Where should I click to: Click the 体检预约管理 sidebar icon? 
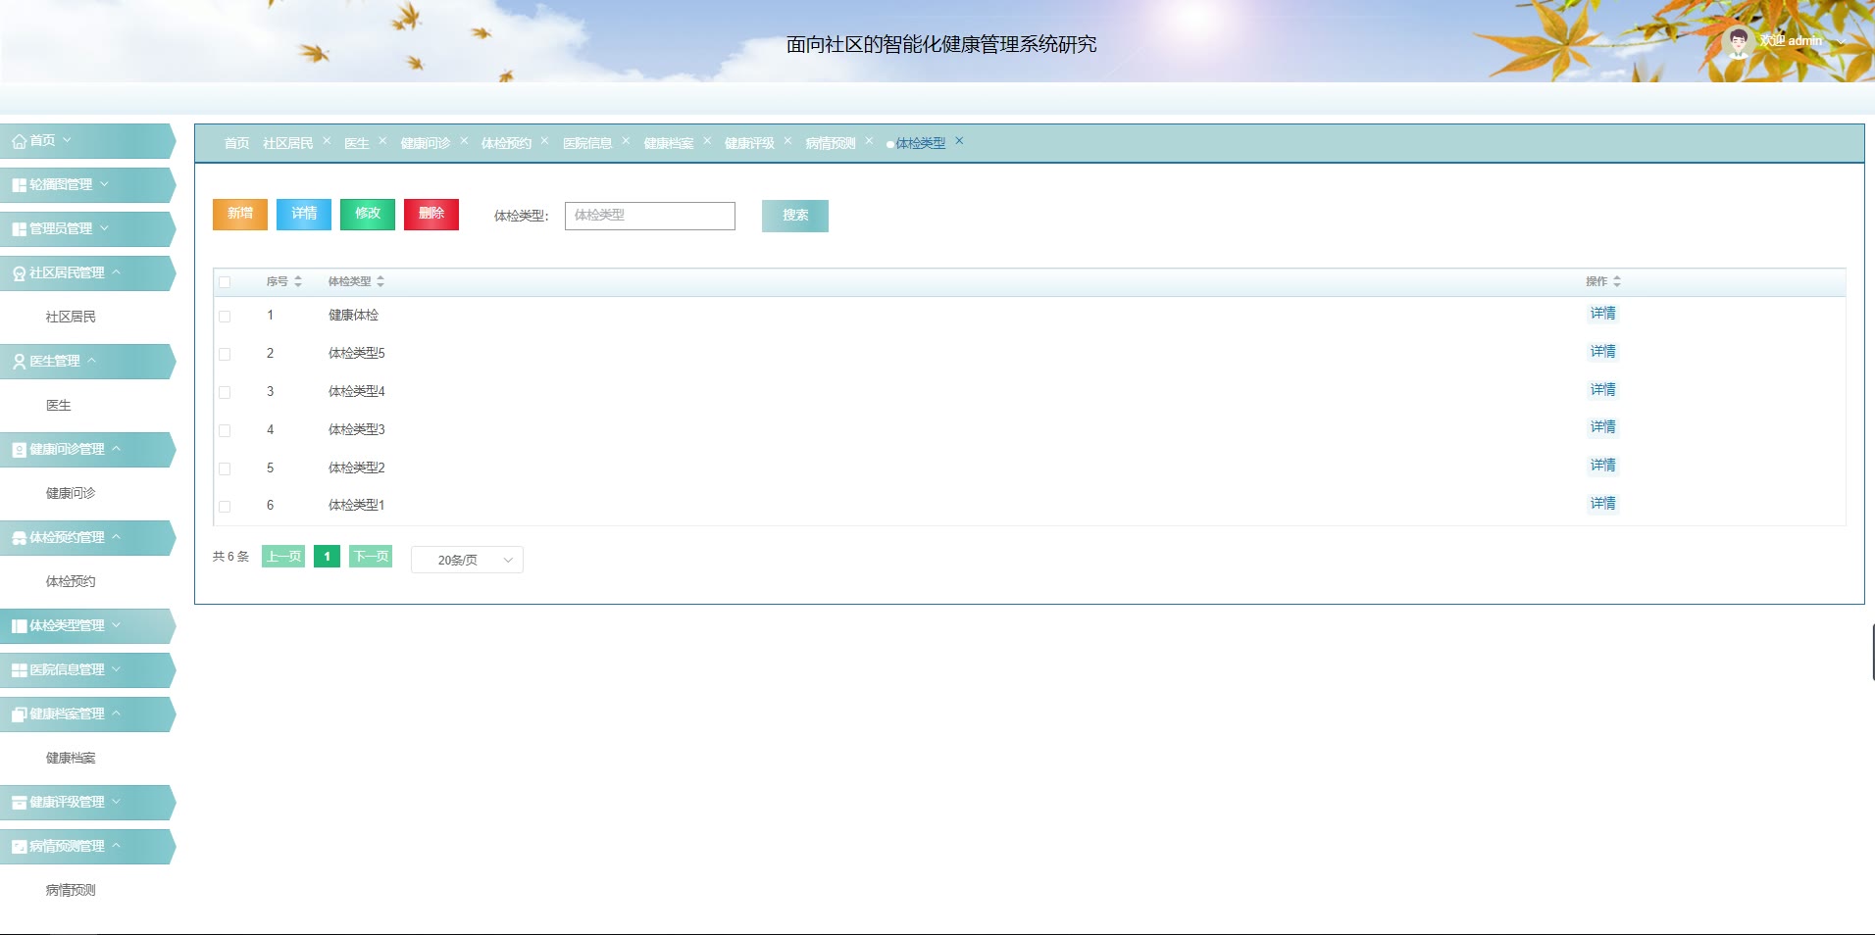point(19,538)
